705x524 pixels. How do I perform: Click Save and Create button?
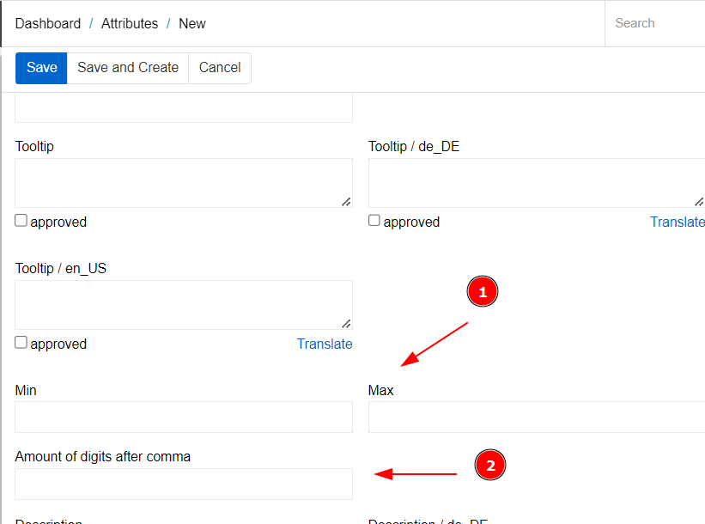[128, 68]
